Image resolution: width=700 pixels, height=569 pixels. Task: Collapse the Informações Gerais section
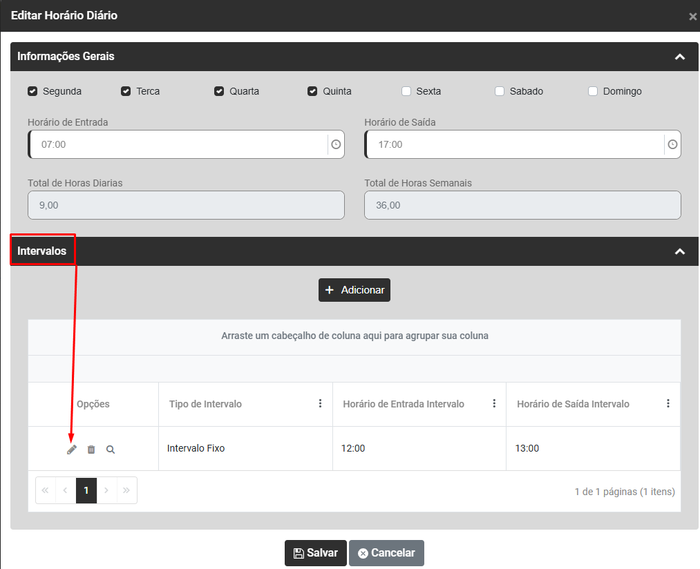[680, 57]
